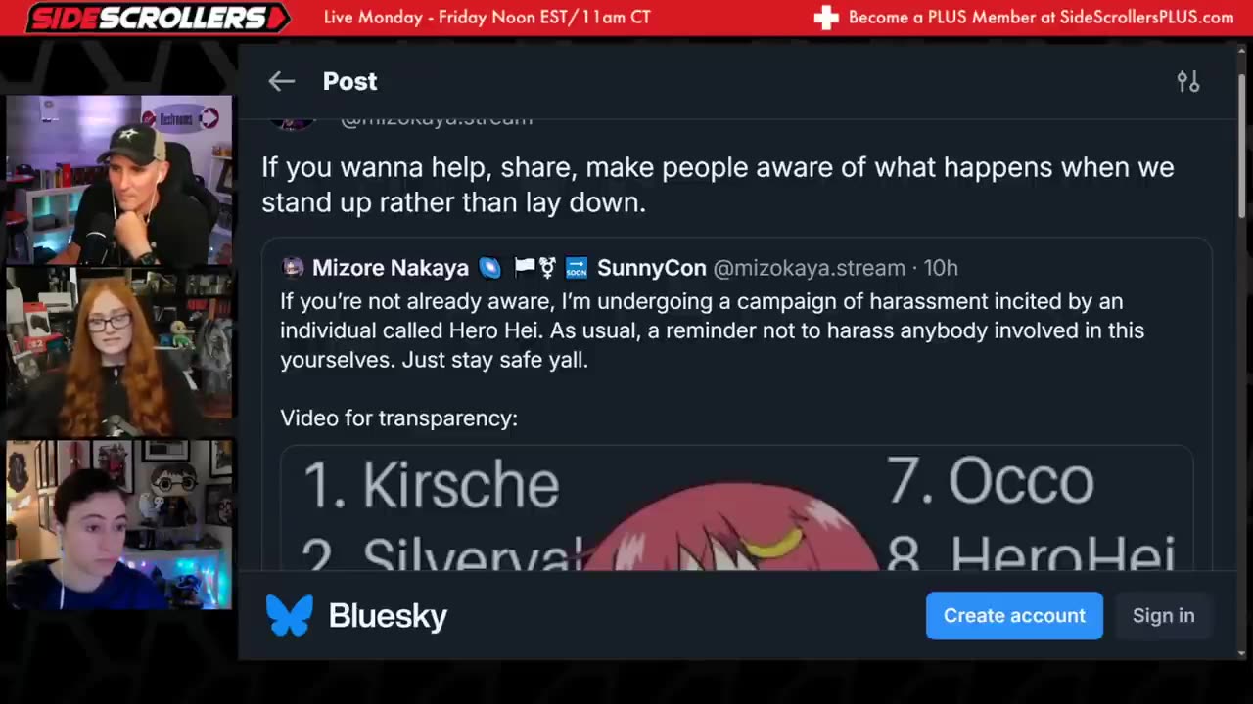
Task: Click the Bluesky butterfly logo
Action: [289, 615]
